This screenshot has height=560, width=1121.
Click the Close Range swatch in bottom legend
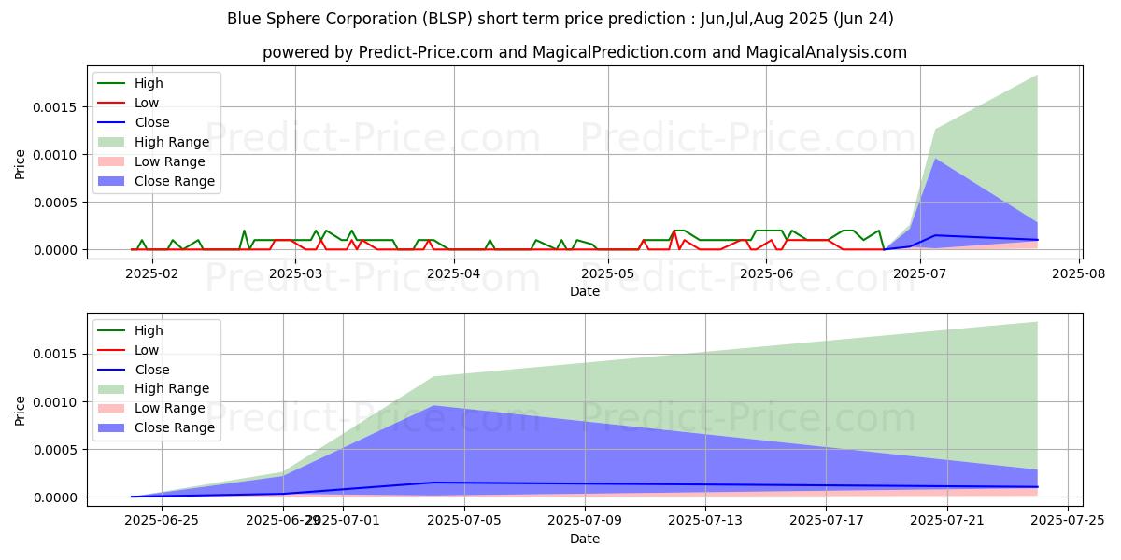click(x=113, y=428)
